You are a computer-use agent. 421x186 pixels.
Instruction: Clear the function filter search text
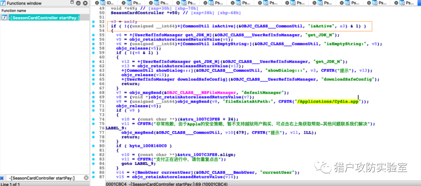(86, 178)
